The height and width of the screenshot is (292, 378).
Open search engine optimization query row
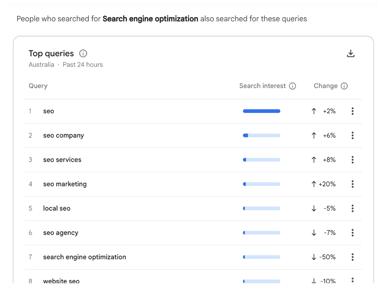(x=193, y=257)
